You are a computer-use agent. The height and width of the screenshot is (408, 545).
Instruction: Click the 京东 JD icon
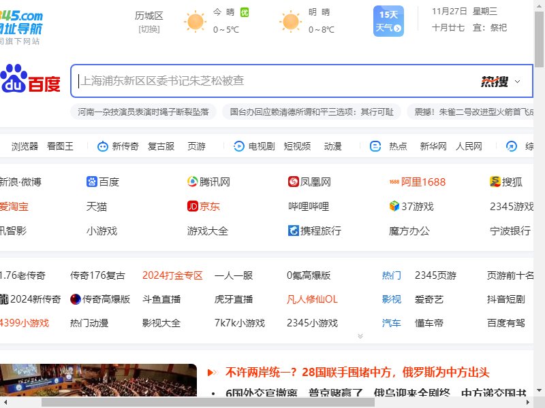coord(192,206)
